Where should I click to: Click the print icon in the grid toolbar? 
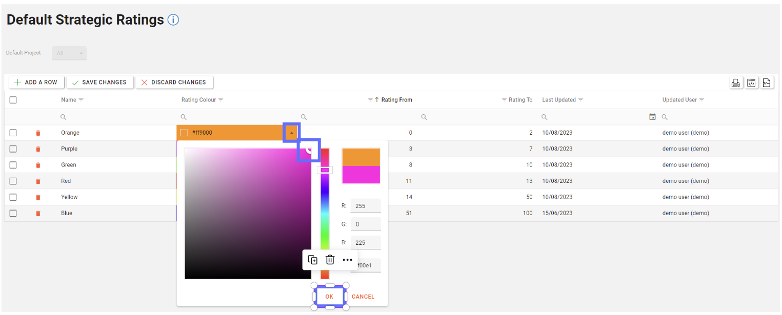tap(736, 83)
